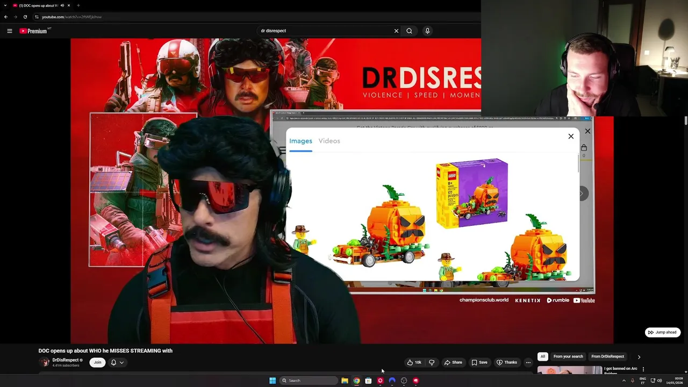Open Microsoft Store from the taskbar
The width and height of the screenshot is (688, 387).
368,381
